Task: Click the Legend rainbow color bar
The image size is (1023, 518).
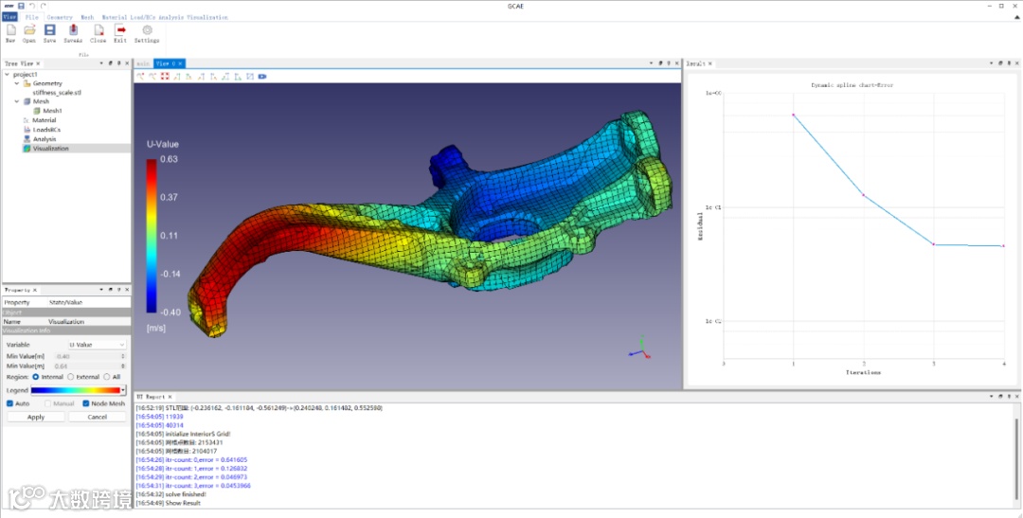Action: coord(75,390)
